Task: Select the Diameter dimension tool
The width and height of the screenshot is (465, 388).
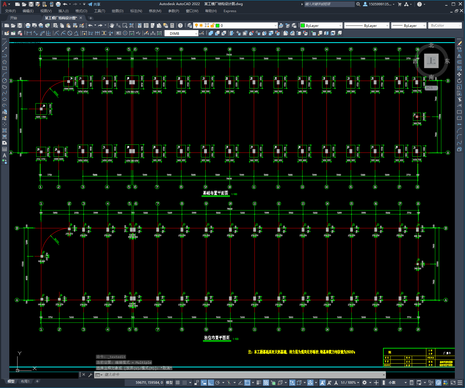Action: pyautogui.click(x=70, y=33)
